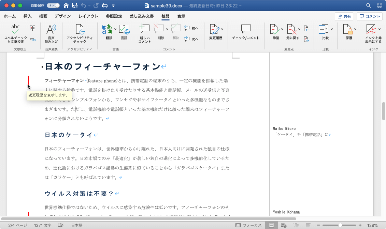Expand the Translate dropdown arrow
Image resolution: width=386 pixels, height=229 pixels.
[115, 29]
